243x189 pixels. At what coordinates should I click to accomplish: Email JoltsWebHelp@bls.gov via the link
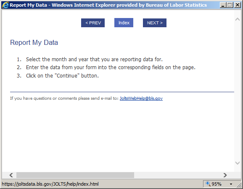pos(141,98)
